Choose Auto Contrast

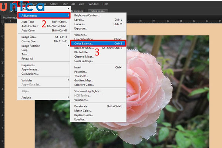tap(44, 26)
